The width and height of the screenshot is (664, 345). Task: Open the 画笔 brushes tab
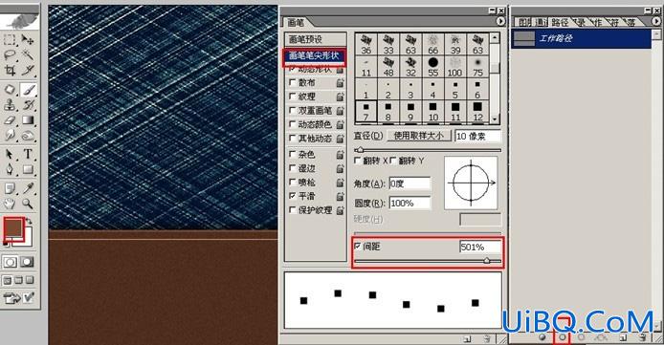296,22
